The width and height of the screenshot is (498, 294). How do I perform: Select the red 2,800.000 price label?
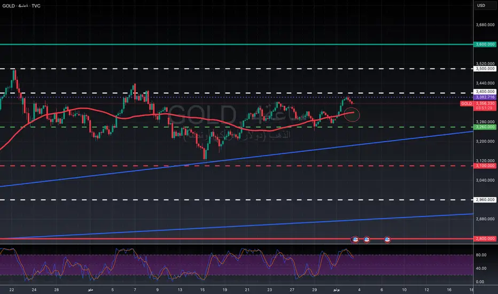pyautogui.click(x=485, y=238)
